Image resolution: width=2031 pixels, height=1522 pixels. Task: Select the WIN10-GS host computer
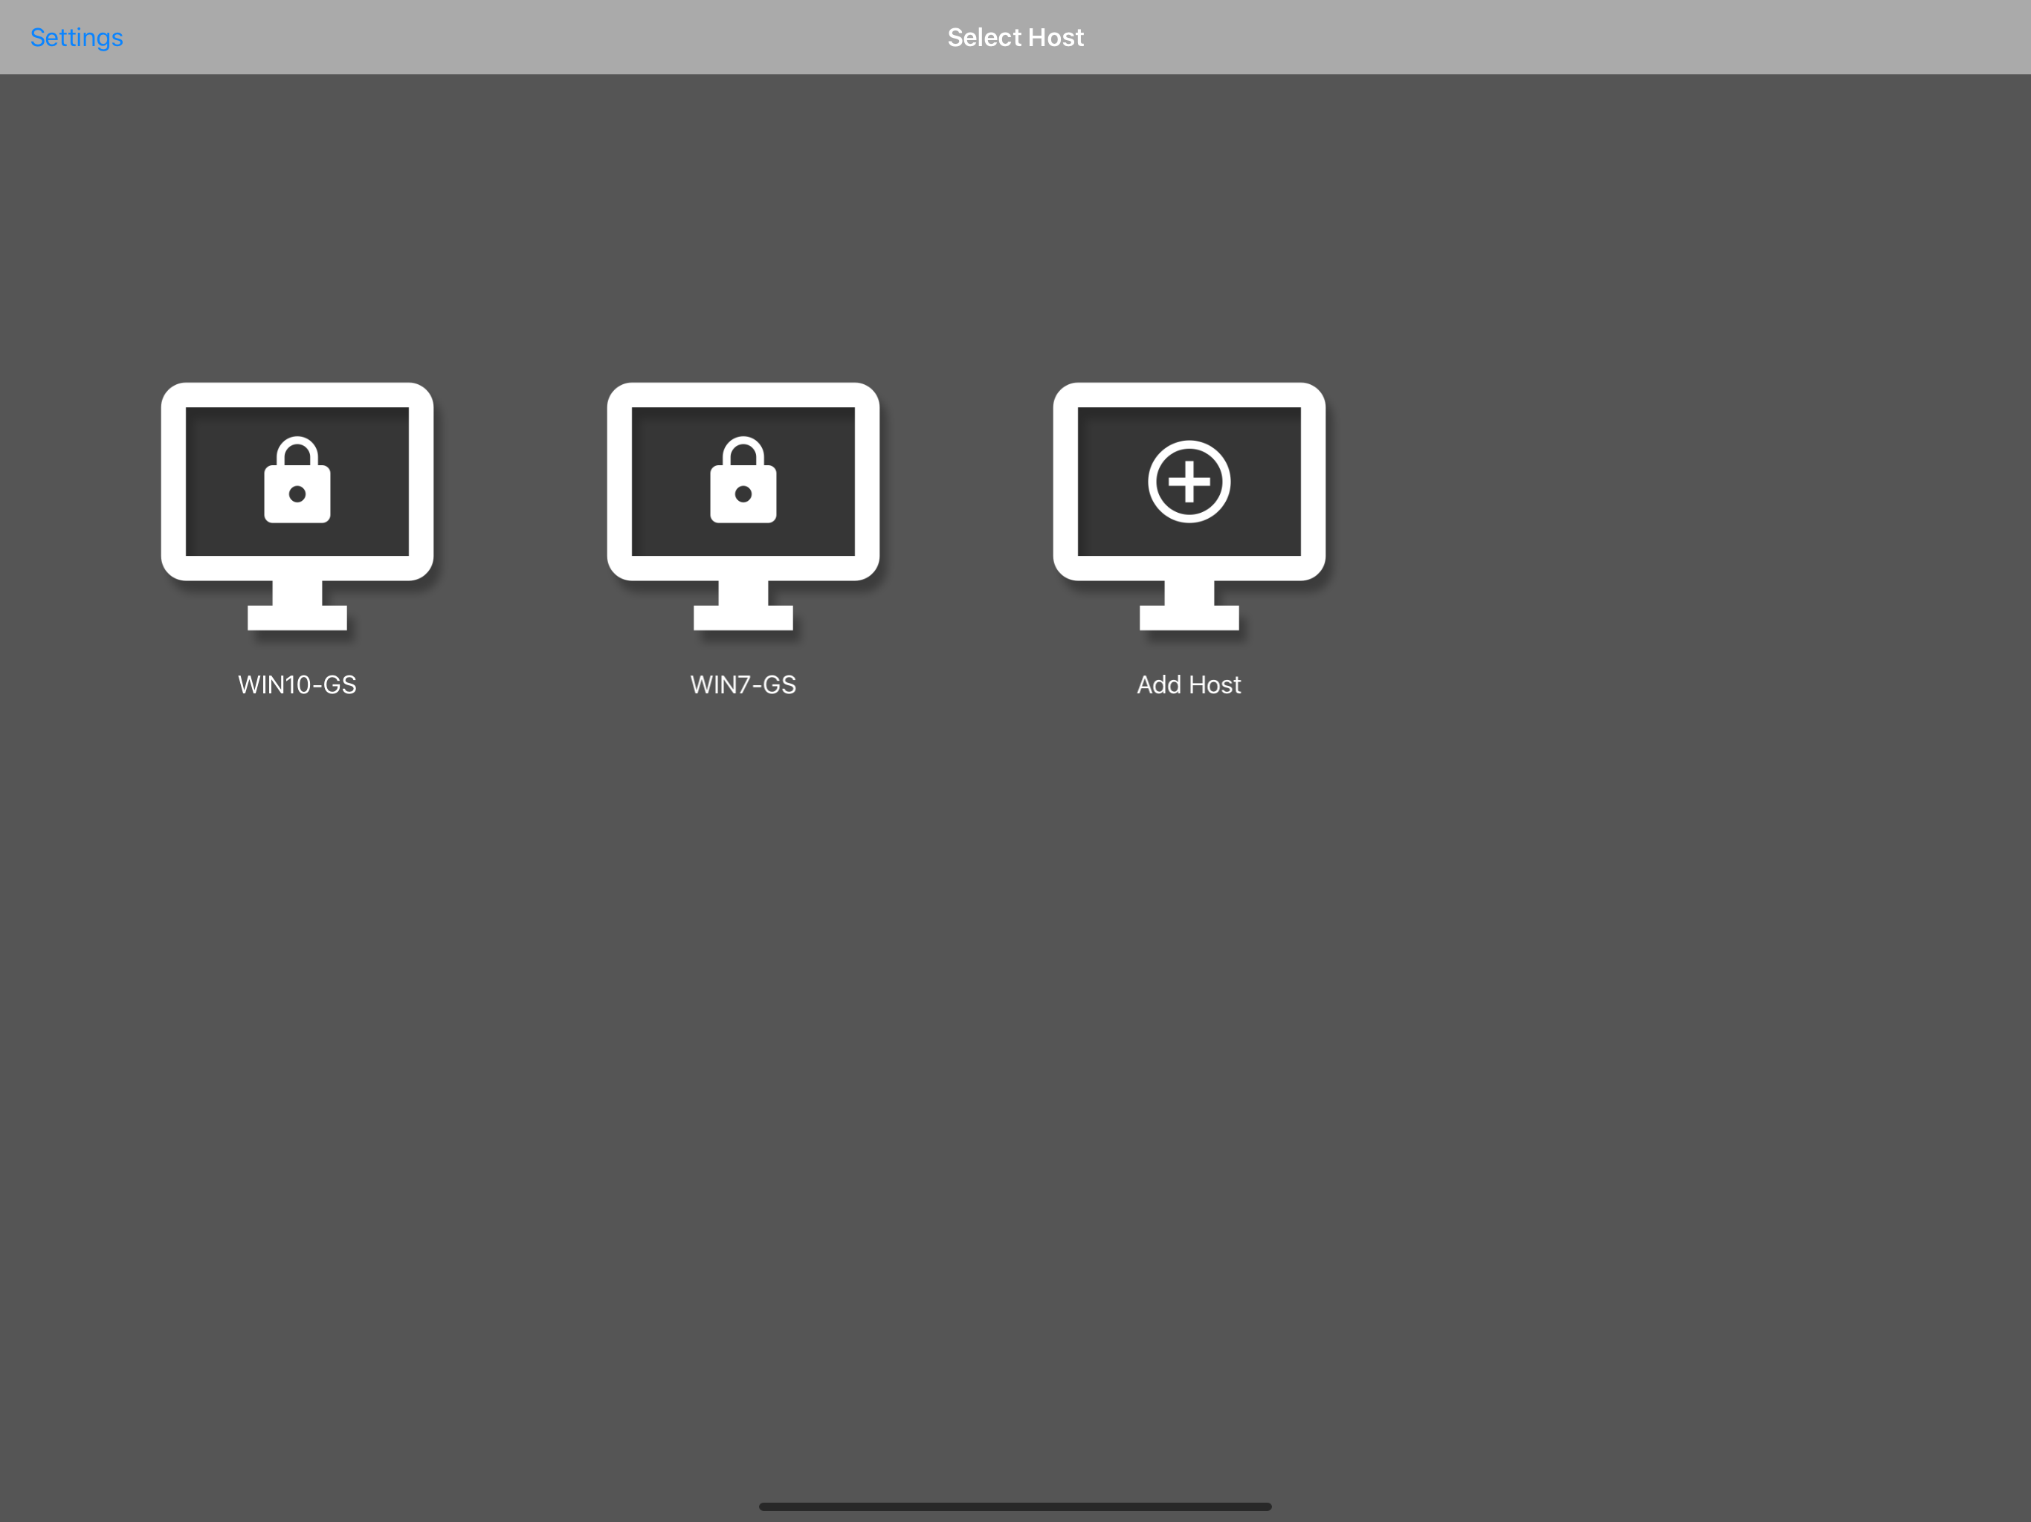(297, 506)
